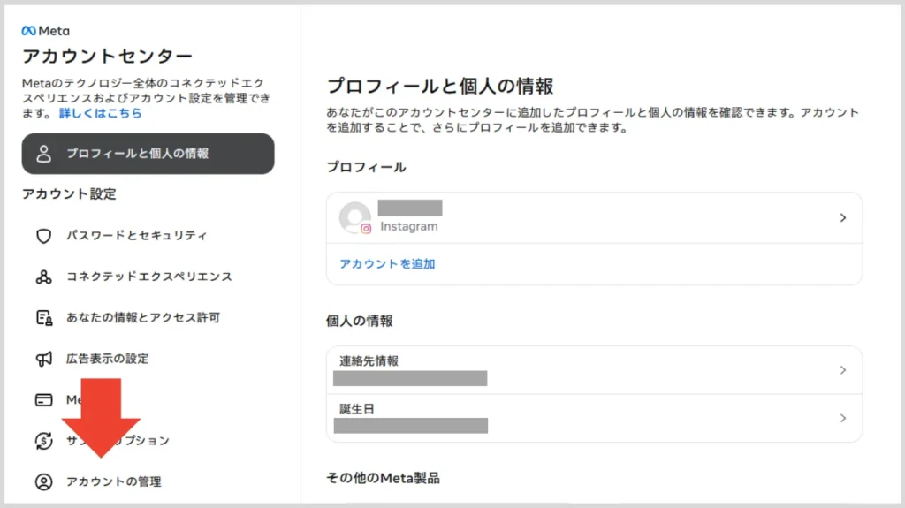905x508 pixels.
Task: Click the credit card payment icon
Action: (x=44, y=399)
